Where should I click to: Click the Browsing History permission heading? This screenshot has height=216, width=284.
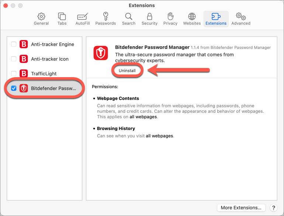pyautogui.click(x=116, y=129)
